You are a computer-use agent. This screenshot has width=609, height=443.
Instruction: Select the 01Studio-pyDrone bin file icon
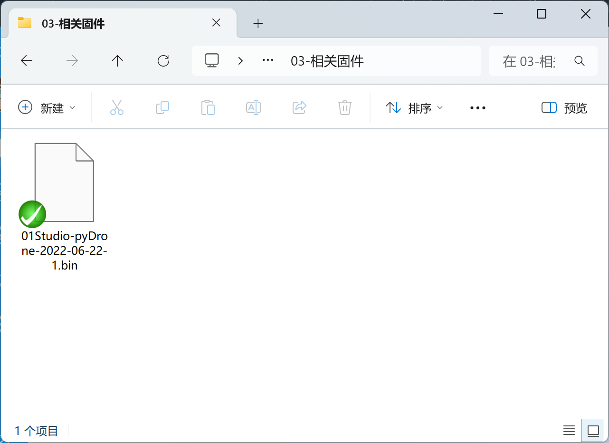[x=64, y=183]
